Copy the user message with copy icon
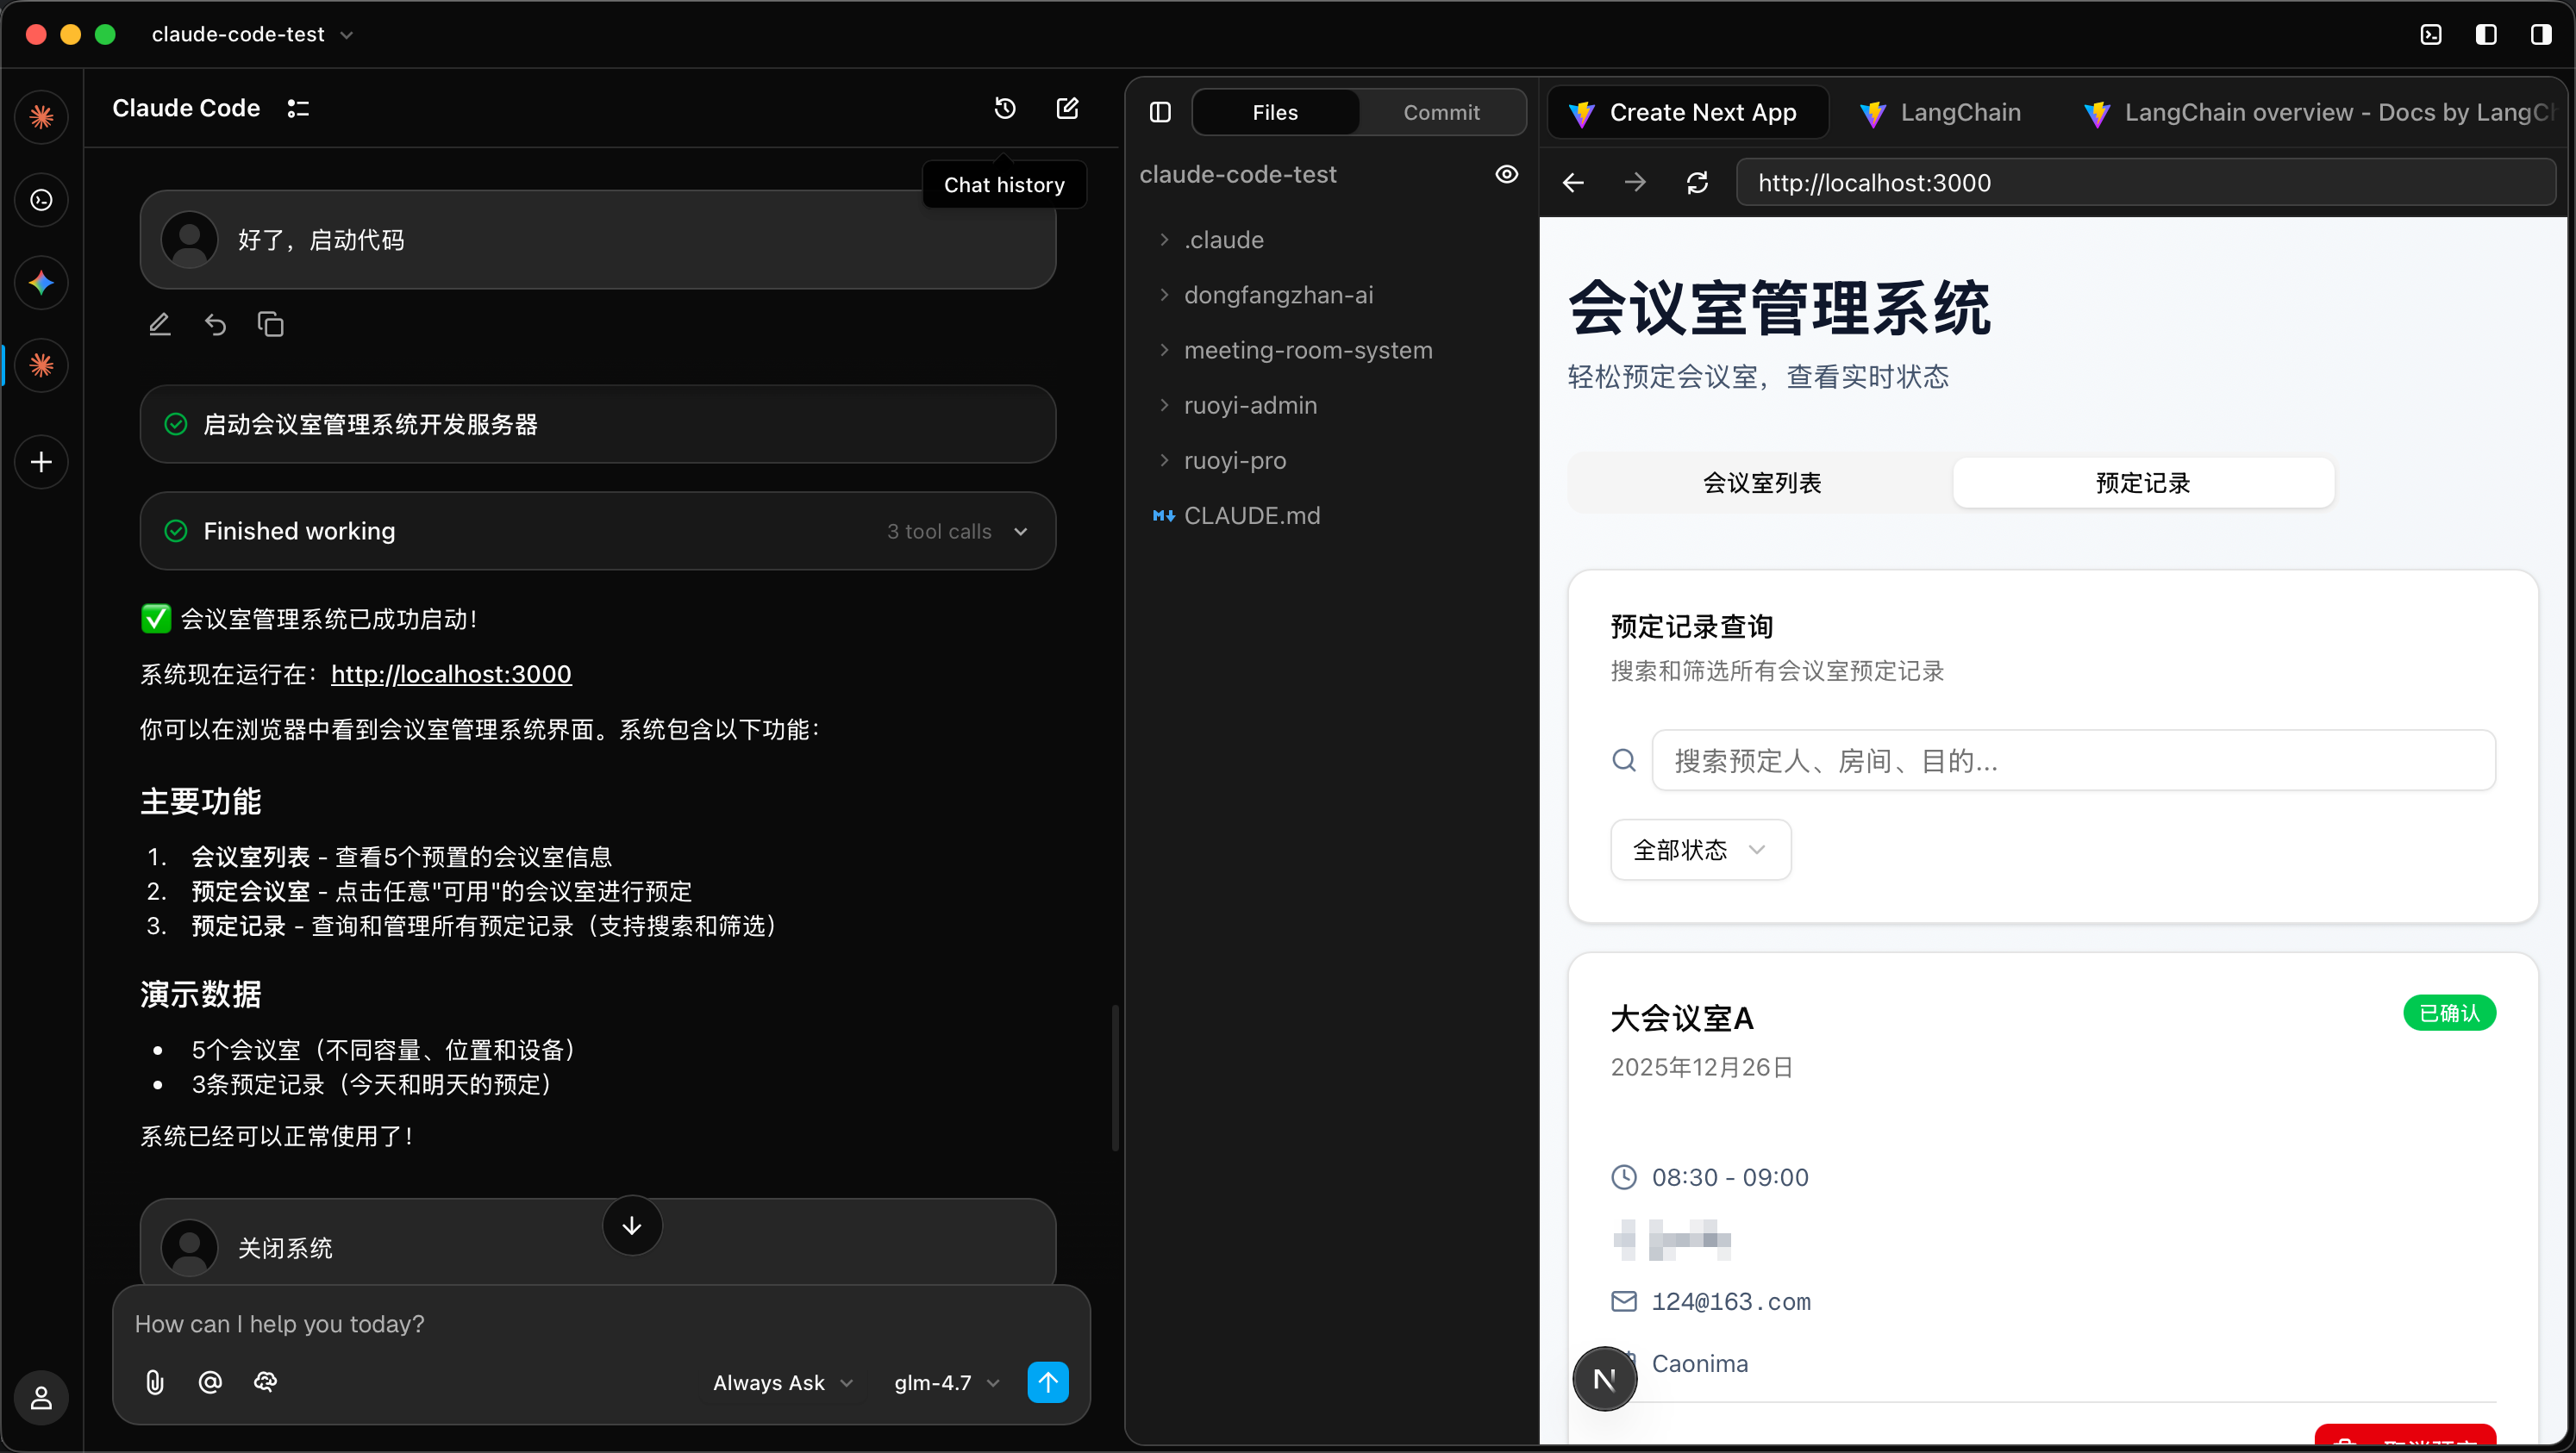 click(x=271, y=325)
